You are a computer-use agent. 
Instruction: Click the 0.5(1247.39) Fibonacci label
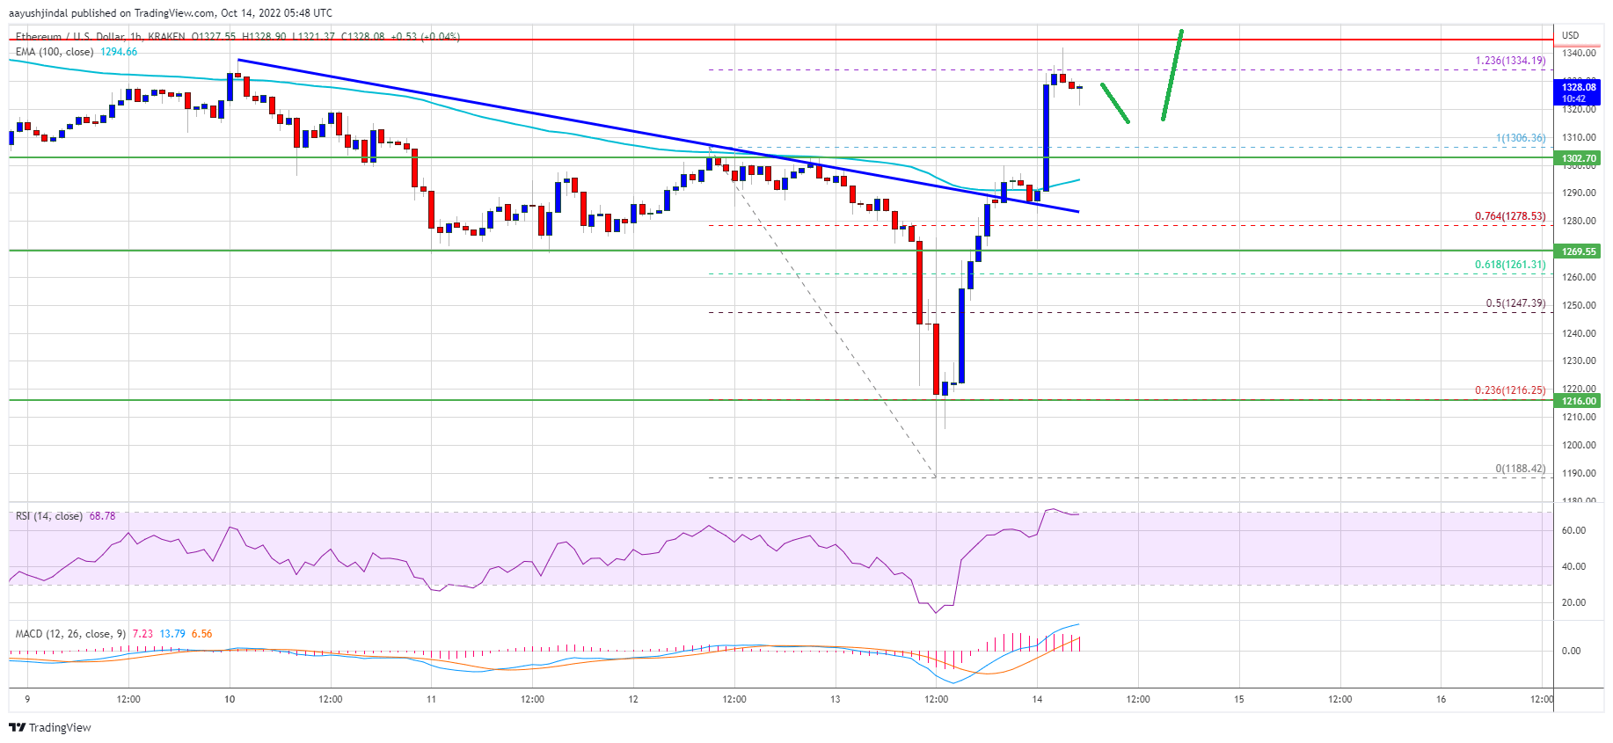click(x=1515, y=303)
